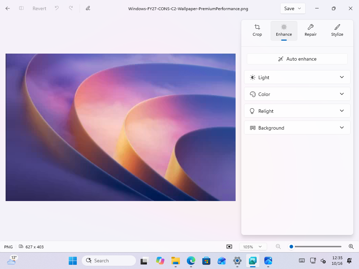Click the PNG format label
This screenshot has height=269, width=359.
tap(8, 247)
